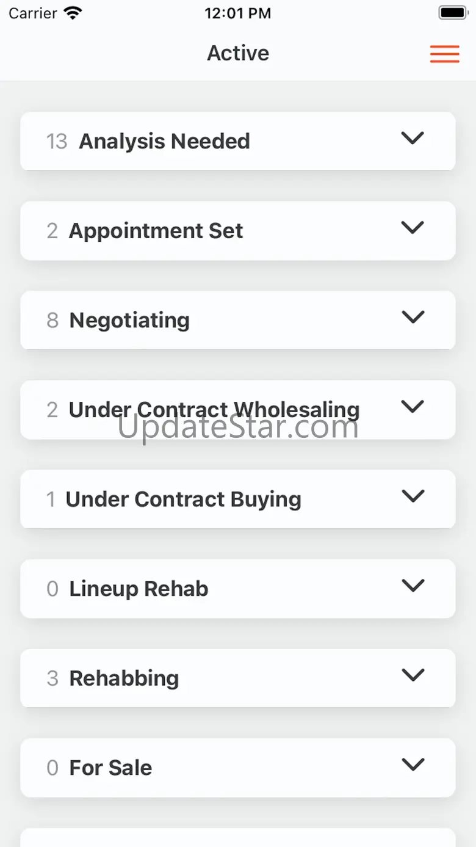
Task: Select the Negotiating section title
Action: (x=129, y=320)
